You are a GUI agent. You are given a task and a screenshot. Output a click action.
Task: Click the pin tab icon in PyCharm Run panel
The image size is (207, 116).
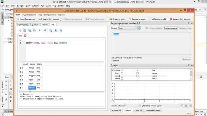[6, 100]
